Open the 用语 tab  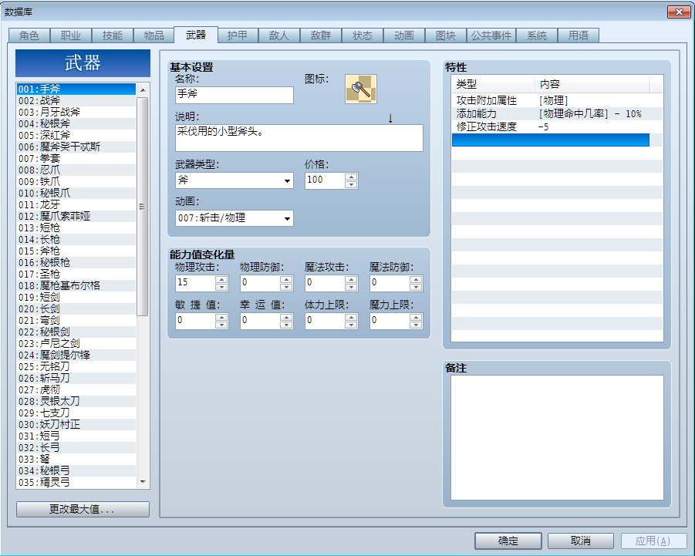coord(579,35)
